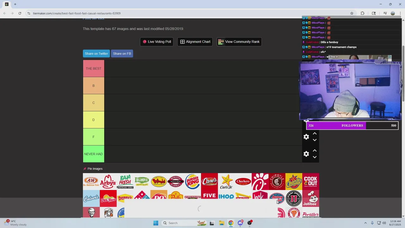Click the Task View taskbar icon

(x=212, y=223)
